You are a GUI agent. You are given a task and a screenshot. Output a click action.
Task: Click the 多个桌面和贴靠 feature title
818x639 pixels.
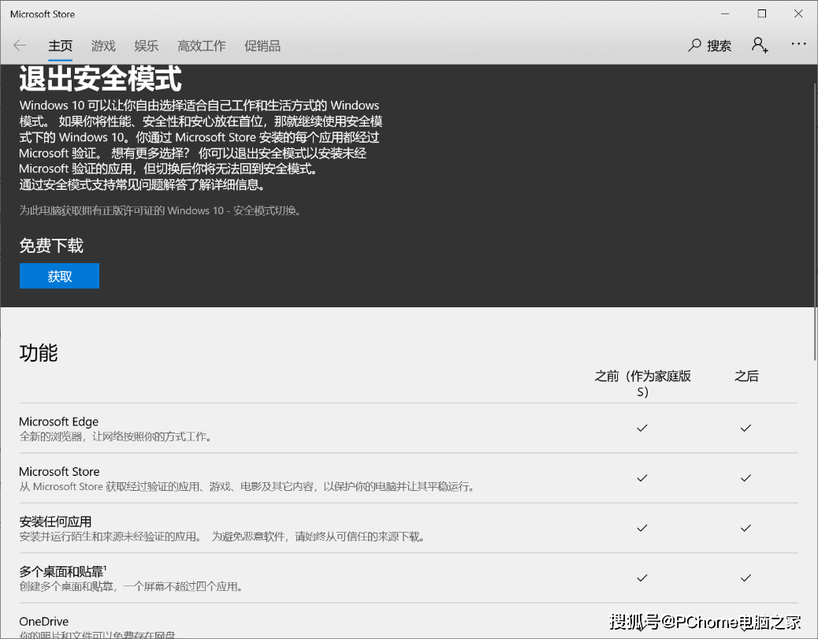click(x=61, y=571)
